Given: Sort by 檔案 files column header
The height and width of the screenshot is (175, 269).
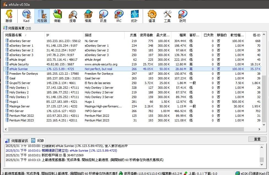Looking at the screenshot, I should pyautogui.click(x=180, y=35).
